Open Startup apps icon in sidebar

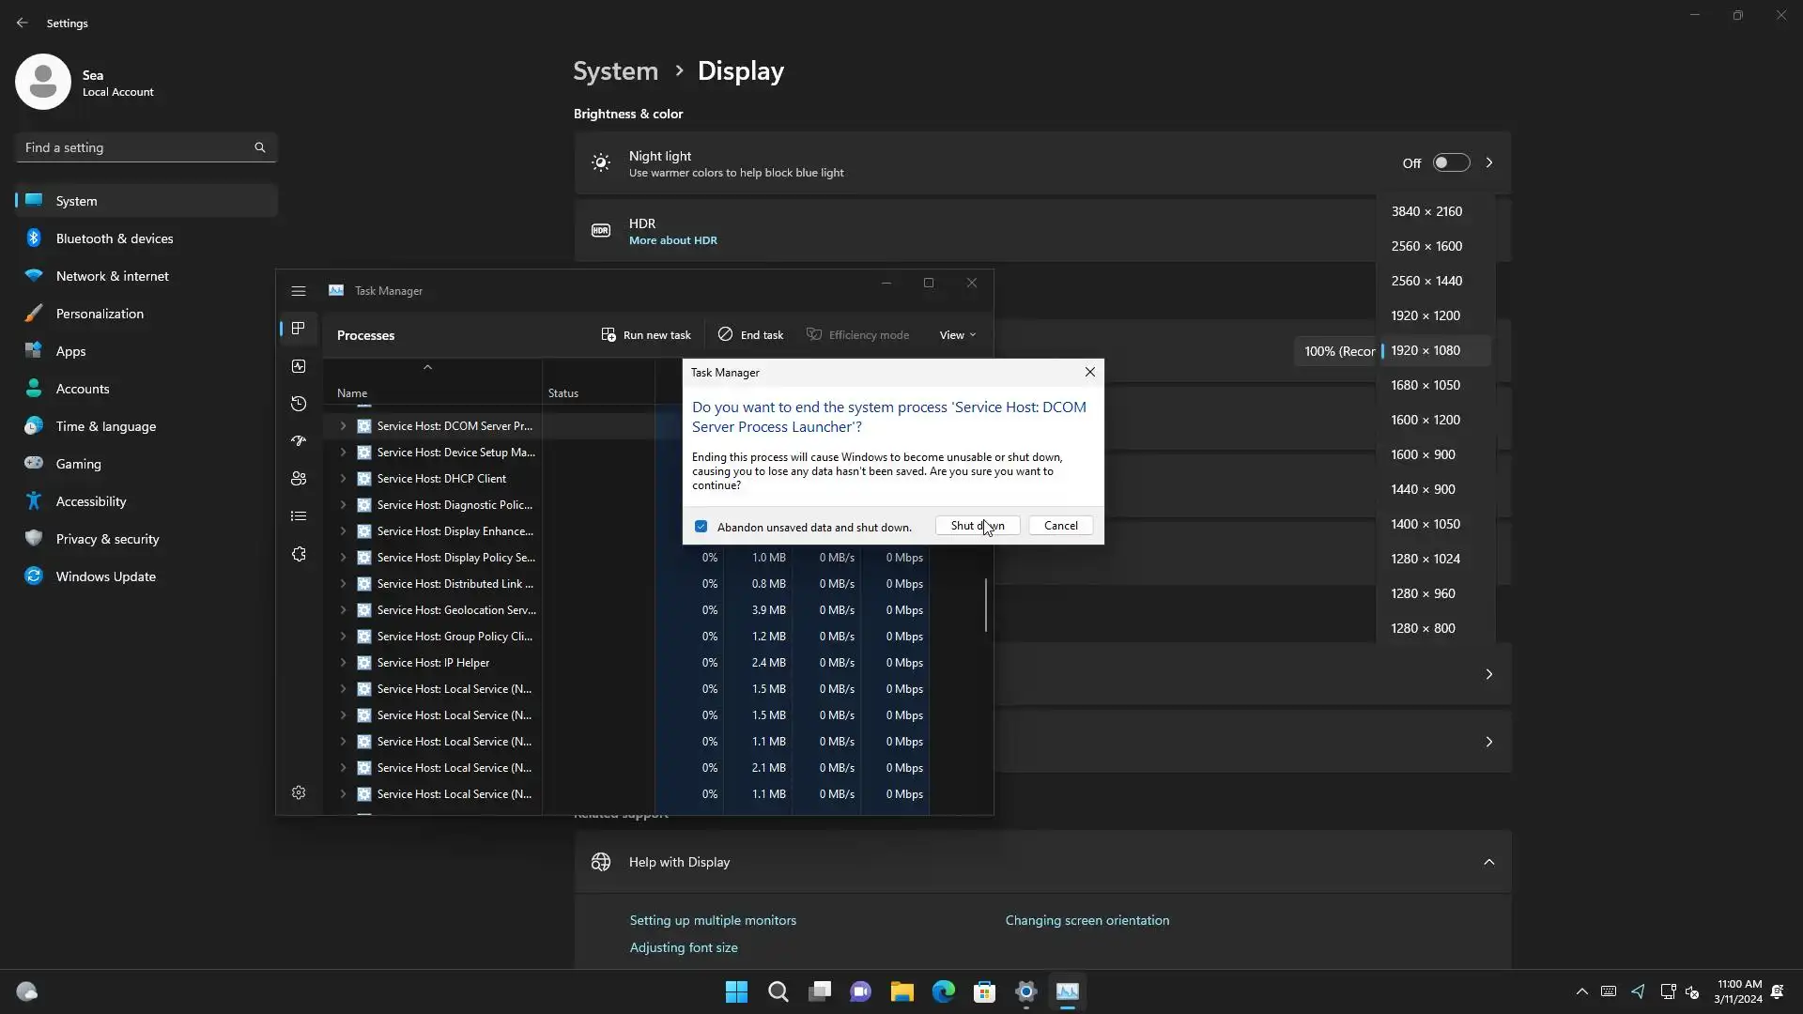coord(299,441)
